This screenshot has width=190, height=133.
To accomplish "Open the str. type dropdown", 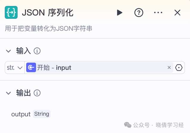I will coord(15,68).
